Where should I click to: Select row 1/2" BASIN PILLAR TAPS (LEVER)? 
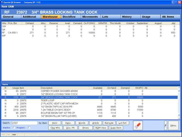pyautogui.click(x=90, y=116)
